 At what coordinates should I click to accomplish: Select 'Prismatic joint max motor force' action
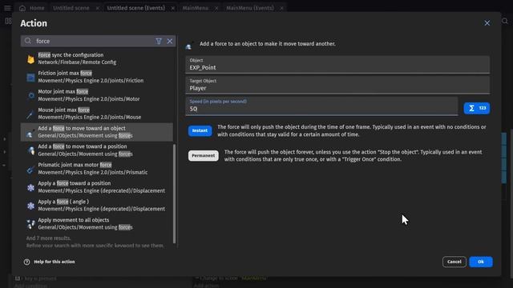pyautogui.click(x=96, y=169)
